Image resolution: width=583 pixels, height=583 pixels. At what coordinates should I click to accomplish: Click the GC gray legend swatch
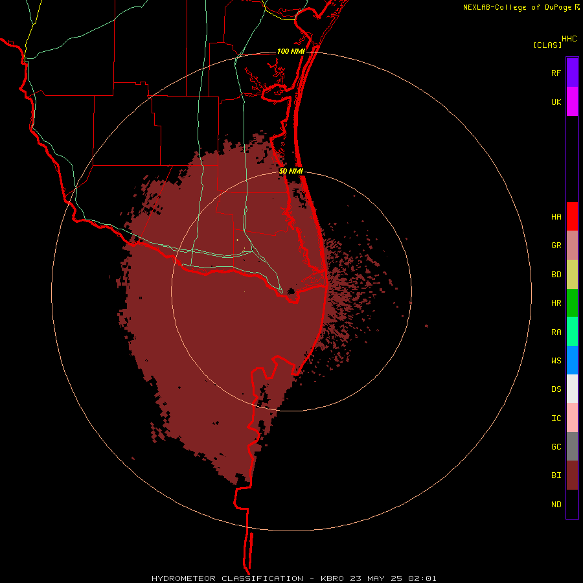point(572,446)
